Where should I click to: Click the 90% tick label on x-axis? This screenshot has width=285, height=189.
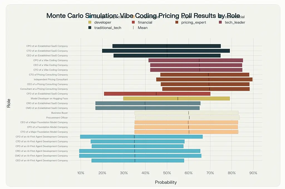click(x=253, y=173)
